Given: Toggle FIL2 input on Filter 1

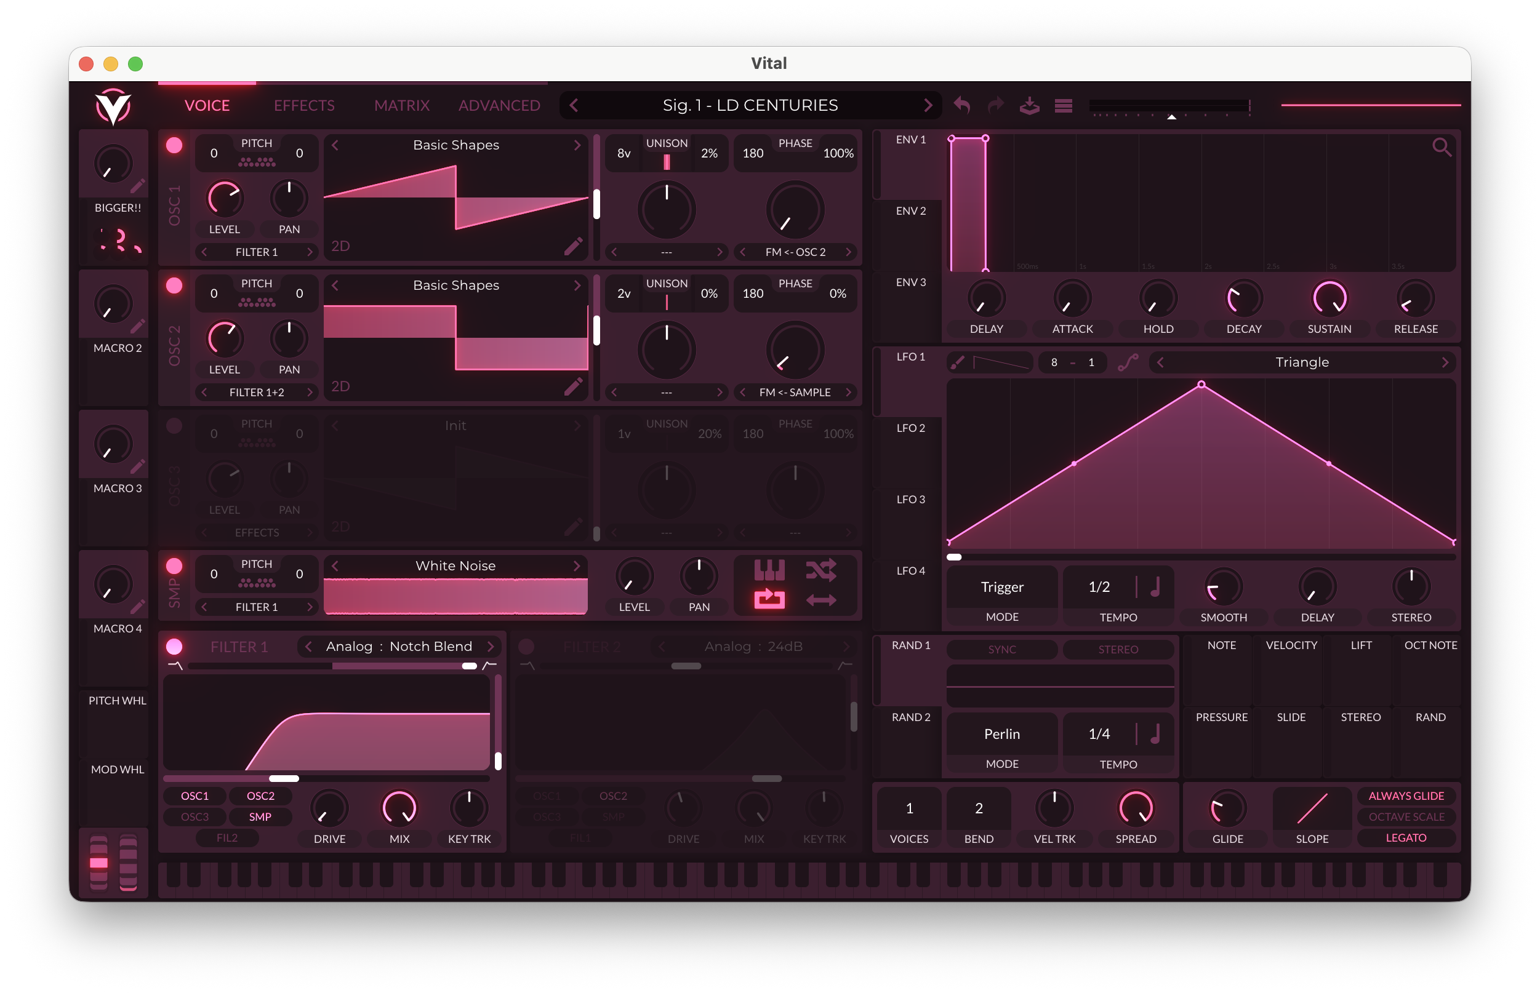Looking at the screenshot, I should click(227, 837).
